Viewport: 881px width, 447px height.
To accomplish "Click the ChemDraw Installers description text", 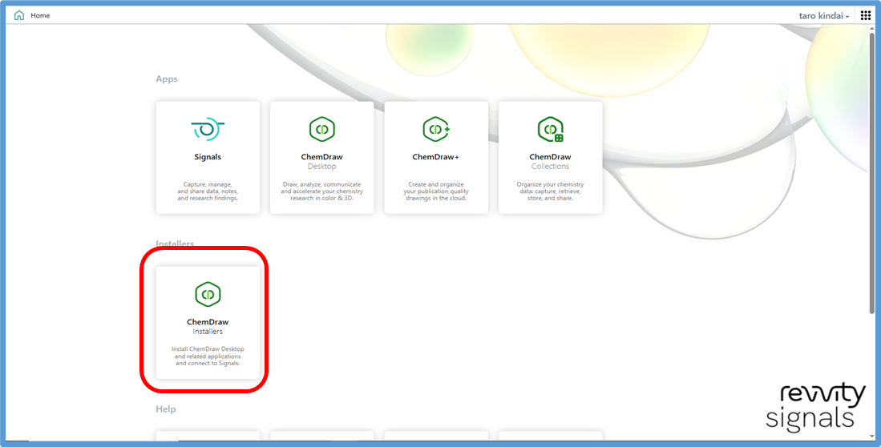I will (x=208, y=356).
